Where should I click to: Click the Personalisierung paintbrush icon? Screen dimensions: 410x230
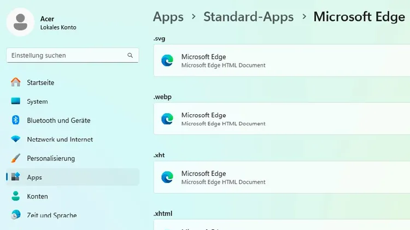coord(16,158)
